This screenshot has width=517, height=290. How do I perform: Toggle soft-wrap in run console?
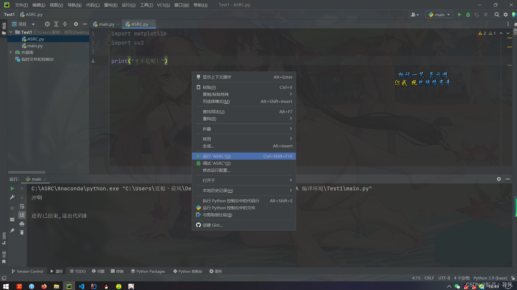(22, 206)
